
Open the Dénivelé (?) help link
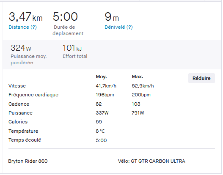click(x=119, y=27)
